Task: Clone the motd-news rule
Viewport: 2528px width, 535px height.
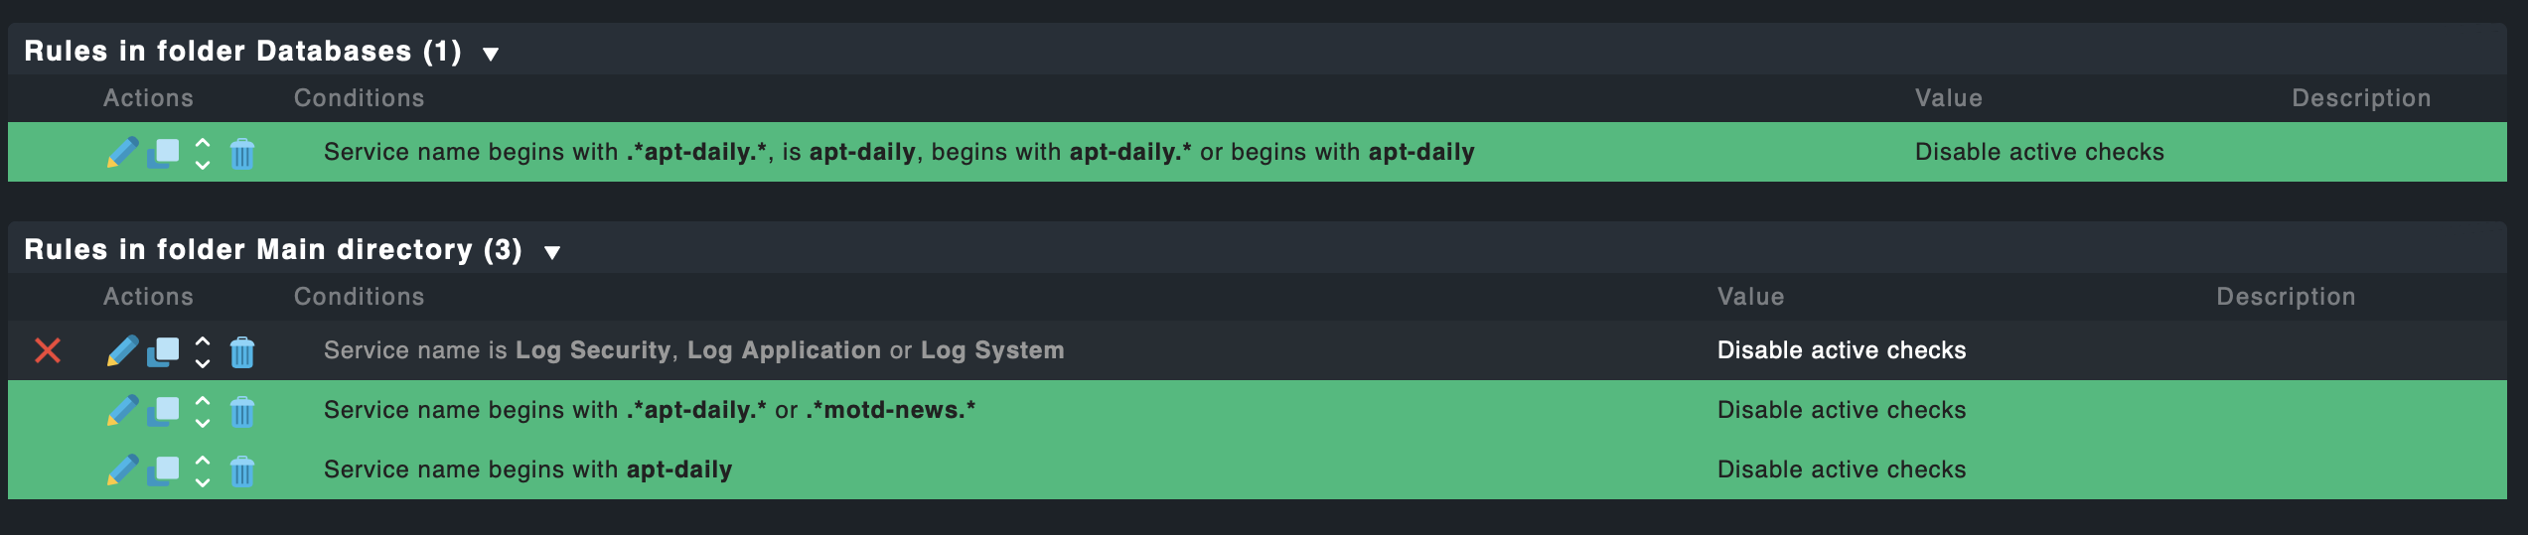Action: pos(163,411)
